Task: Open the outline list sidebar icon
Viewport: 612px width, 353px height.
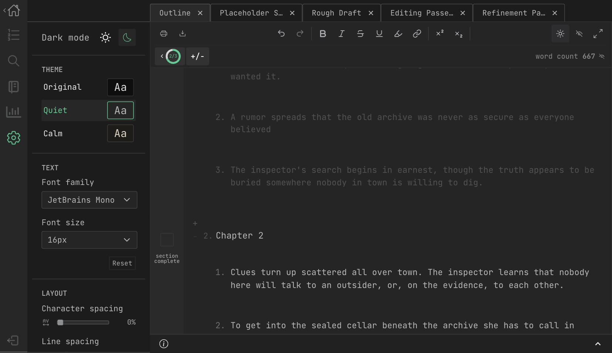Action: 14,35
